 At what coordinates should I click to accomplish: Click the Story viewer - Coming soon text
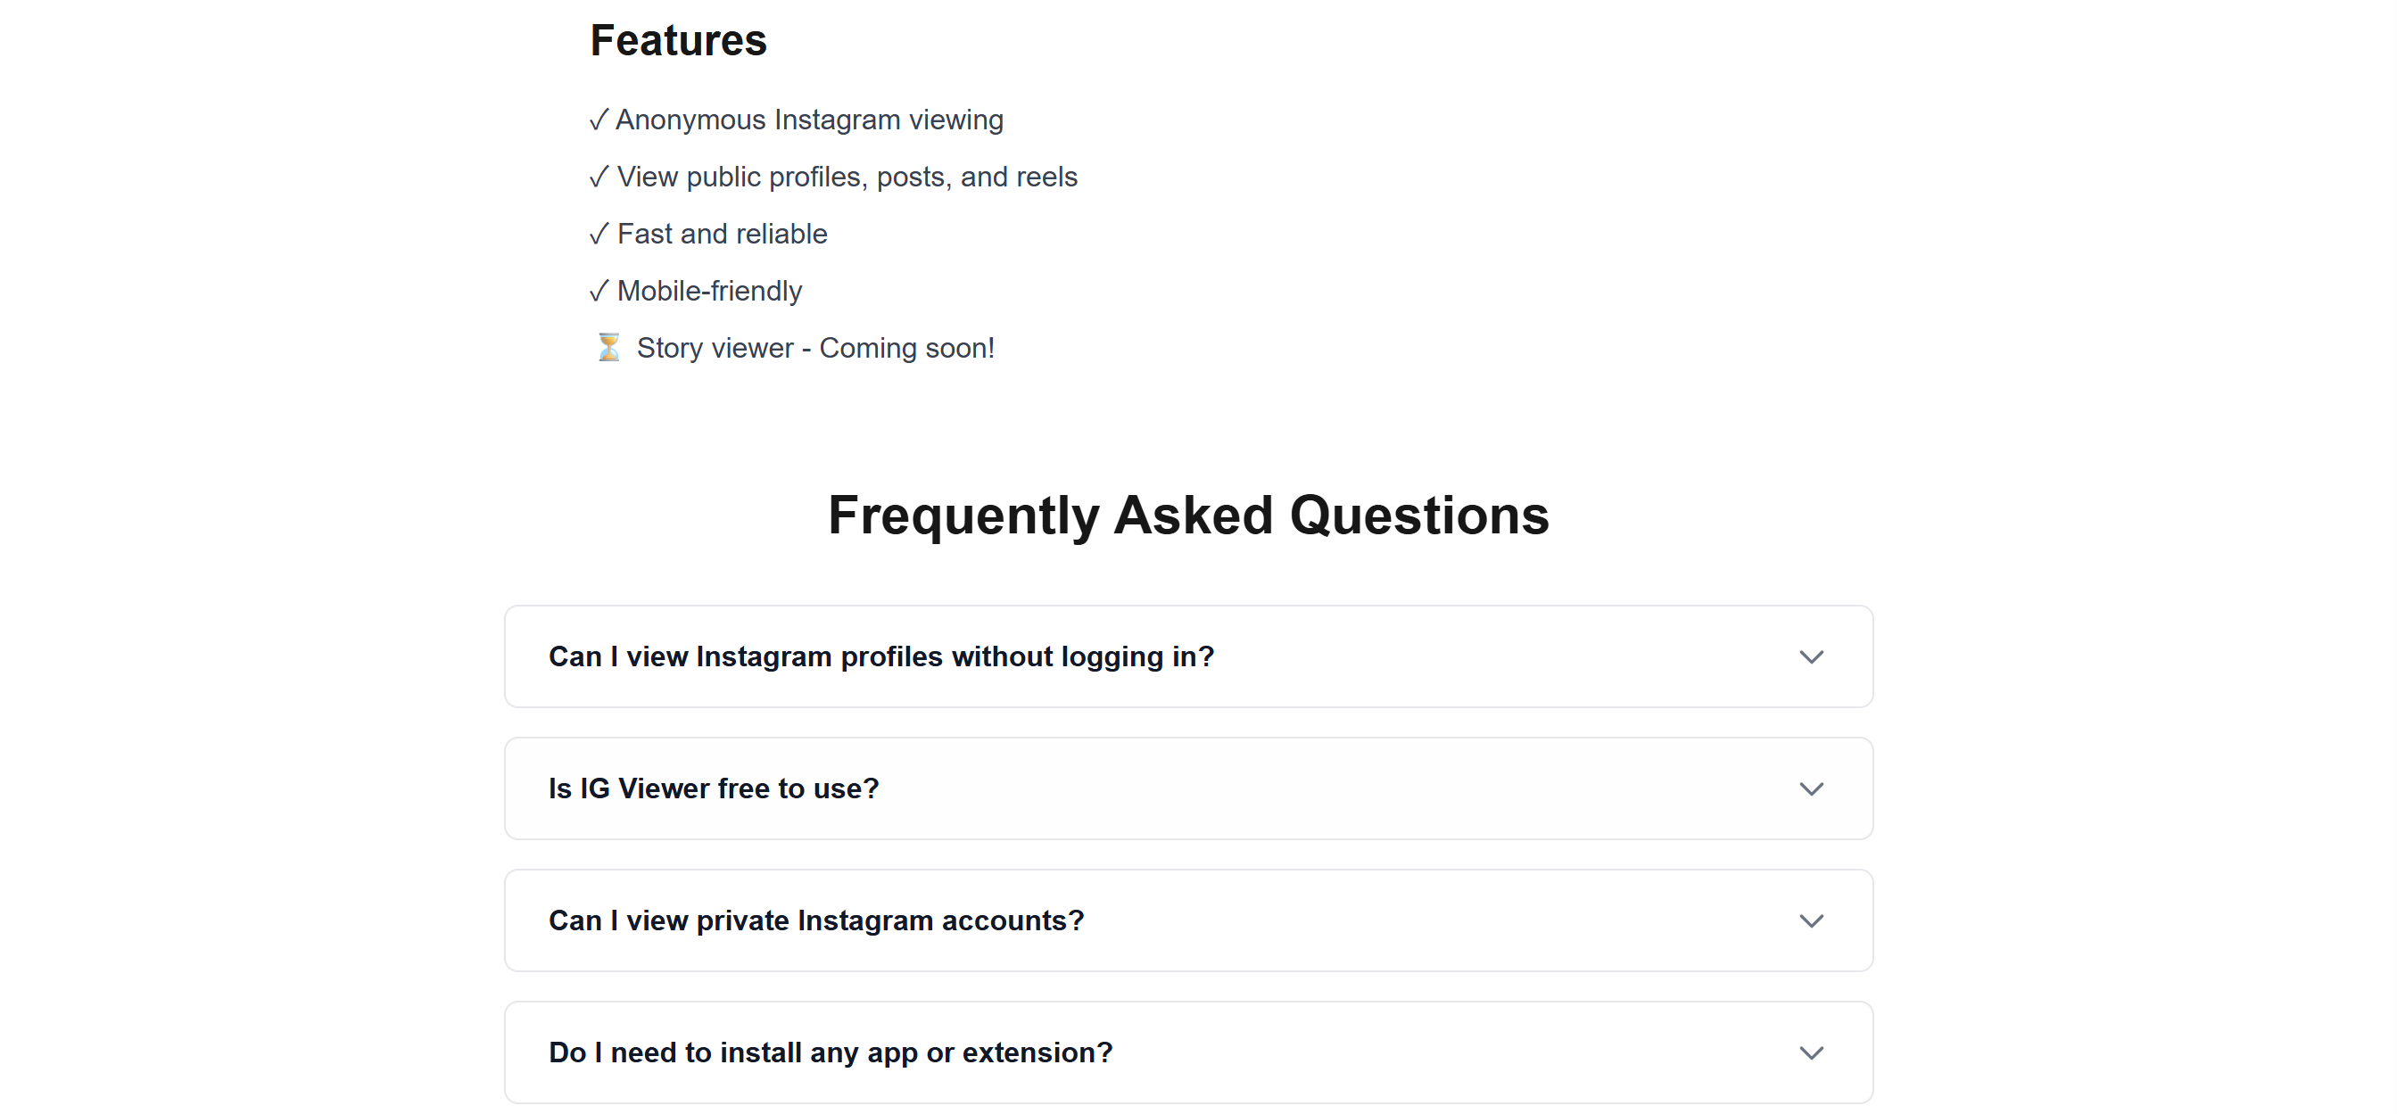815,347
